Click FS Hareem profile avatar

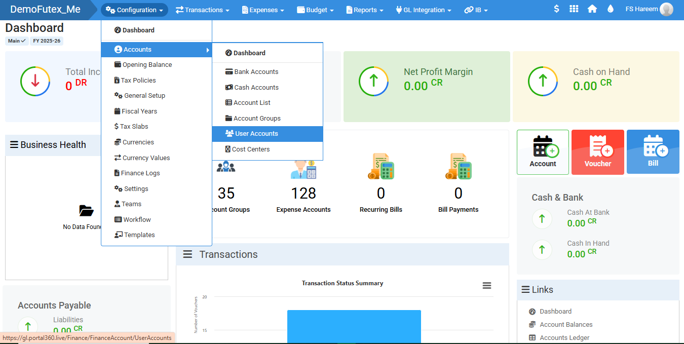coord(666,9)
